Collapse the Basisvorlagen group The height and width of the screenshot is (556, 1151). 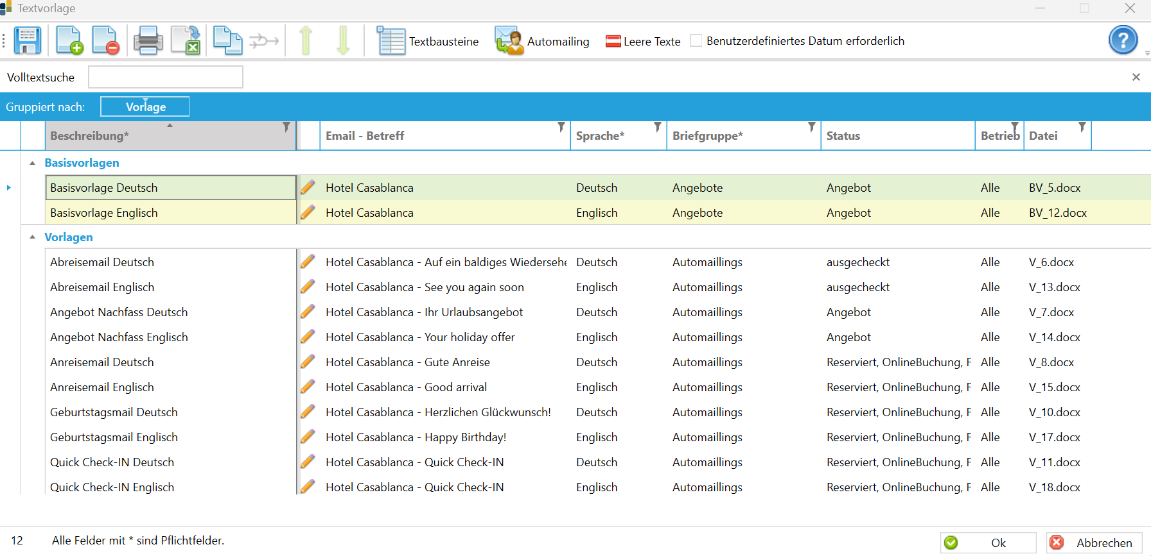pyautogui.click(x=32, y=163)
